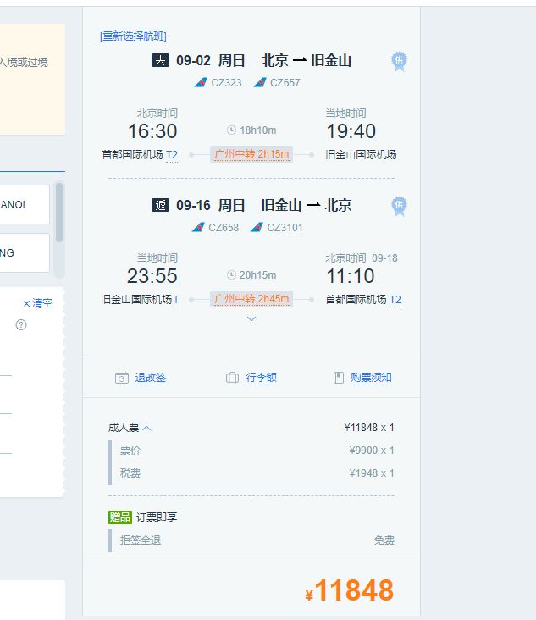Click the airline logo beside CZ323

[201, 83]
